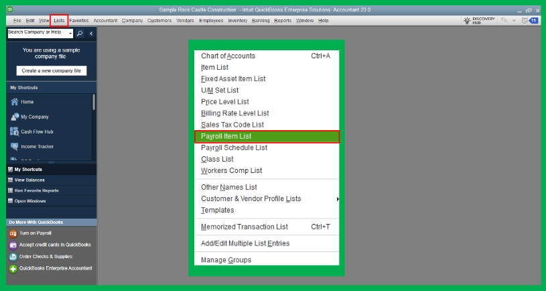Choose Price Level List entry
The width and height of the screenshot is (546, 291).
[267, 102]
